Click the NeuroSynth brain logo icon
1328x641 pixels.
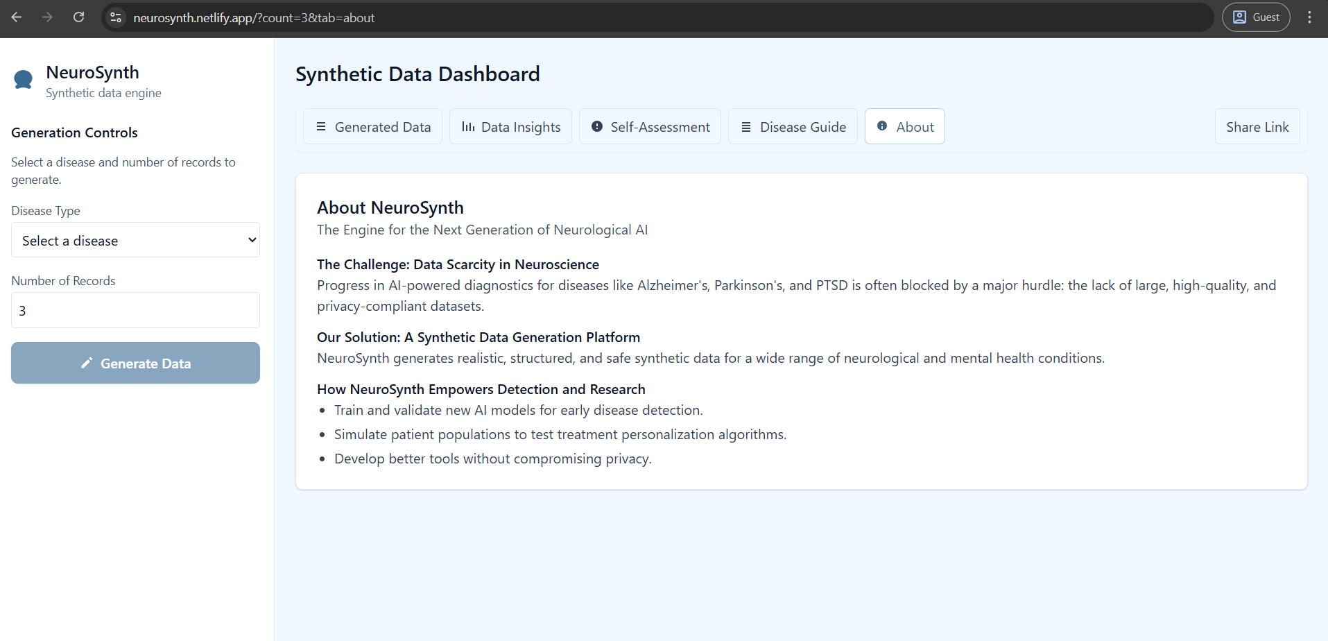(24, 80)
